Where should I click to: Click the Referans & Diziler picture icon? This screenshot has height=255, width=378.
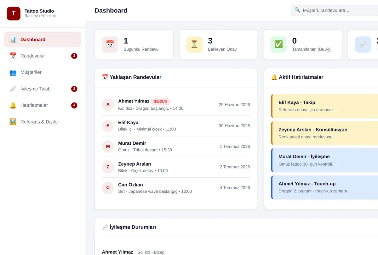(x=13, y=122)
